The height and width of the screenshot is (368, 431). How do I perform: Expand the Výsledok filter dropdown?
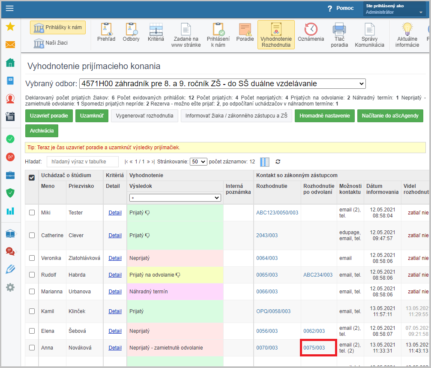coord(175,198)
